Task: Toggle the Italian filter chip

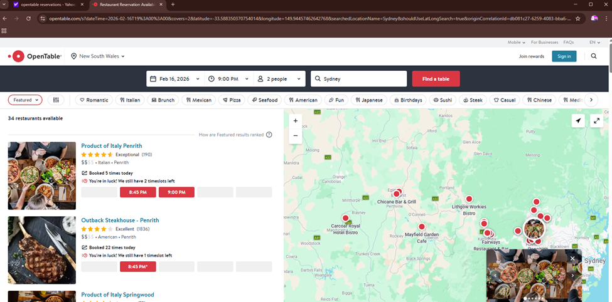Action: coord(131,100)
